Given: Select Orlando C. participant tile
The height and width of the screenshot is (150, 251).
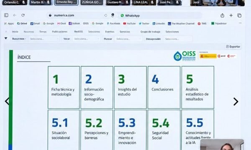Looking at the screenshot, I should pos(15,2).
